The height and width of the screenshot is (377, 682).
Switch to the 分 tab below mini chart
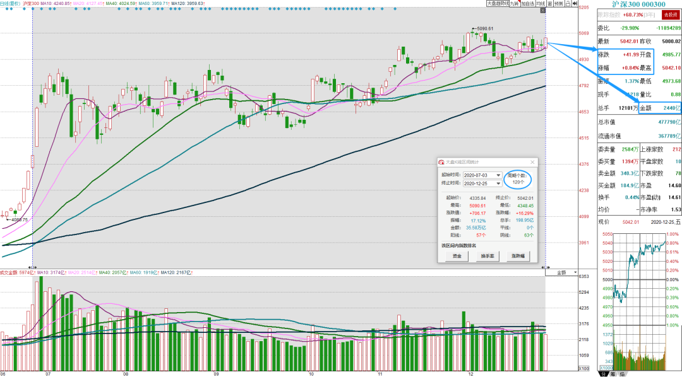[x=604, y=374]
